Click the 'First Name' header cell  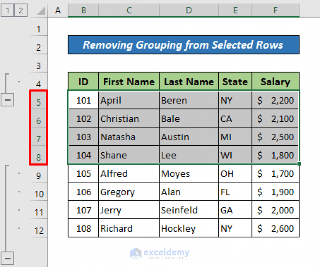pos(129,81)
